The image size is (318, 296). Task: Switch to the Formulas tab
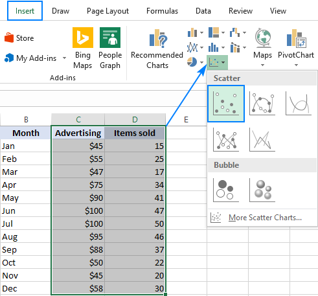(x=162, y=11)
